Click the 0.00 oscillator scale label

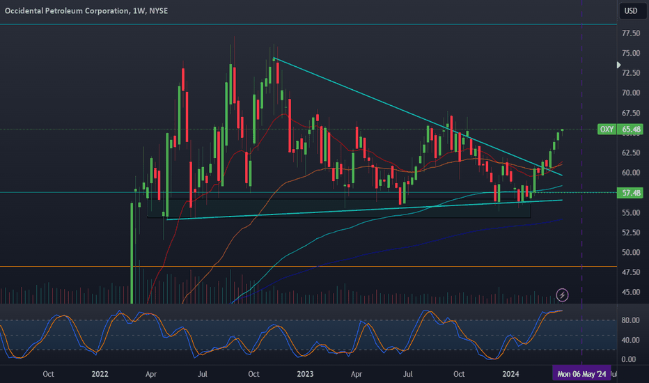(x=629, y=359)
